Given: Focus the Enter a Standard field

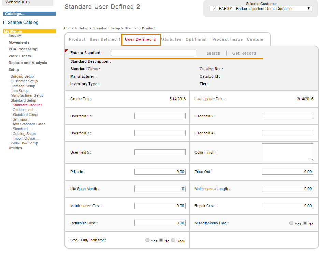Looking at the screenshot, I should tap(153, 53).
